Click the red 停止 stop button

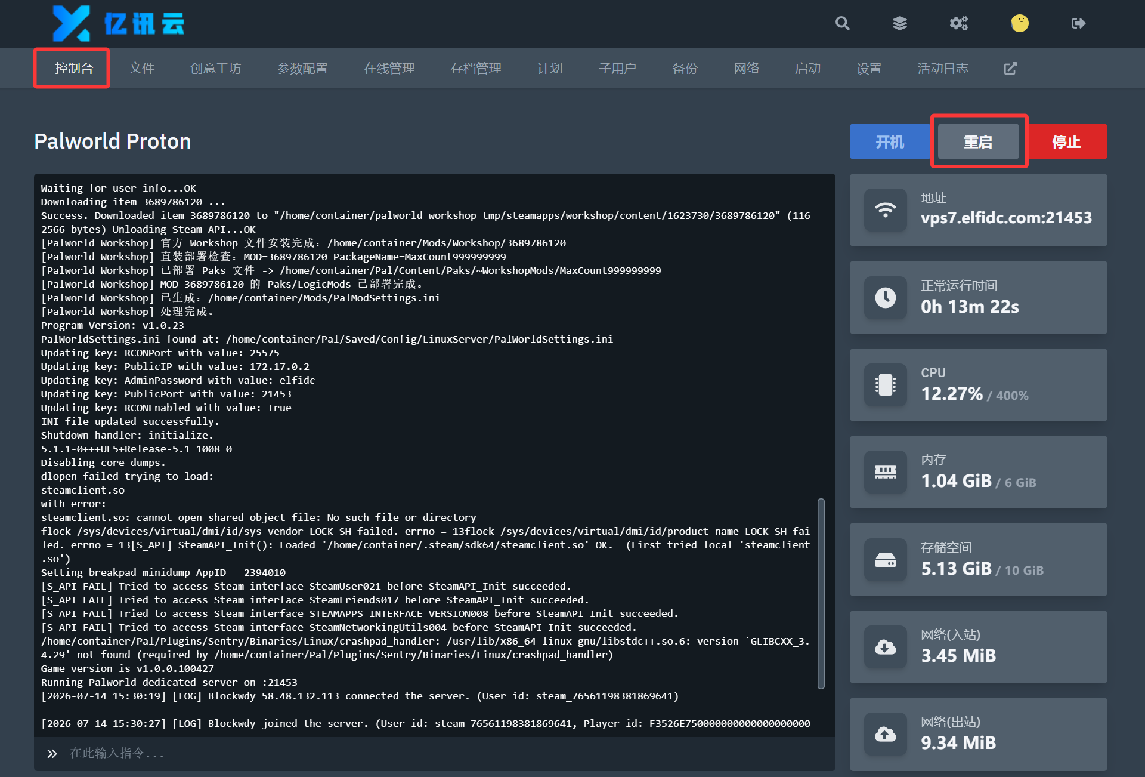pos(1067,141)
